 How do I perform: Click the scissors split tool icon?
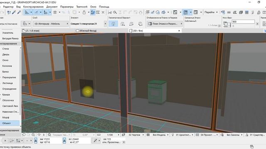[x=110, y=12]
